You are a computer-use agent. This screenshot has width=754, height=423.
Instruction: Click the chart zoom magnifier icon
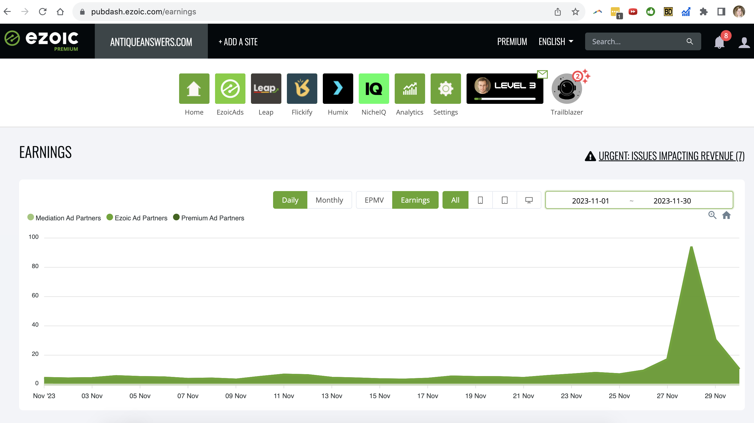(712, 215)
